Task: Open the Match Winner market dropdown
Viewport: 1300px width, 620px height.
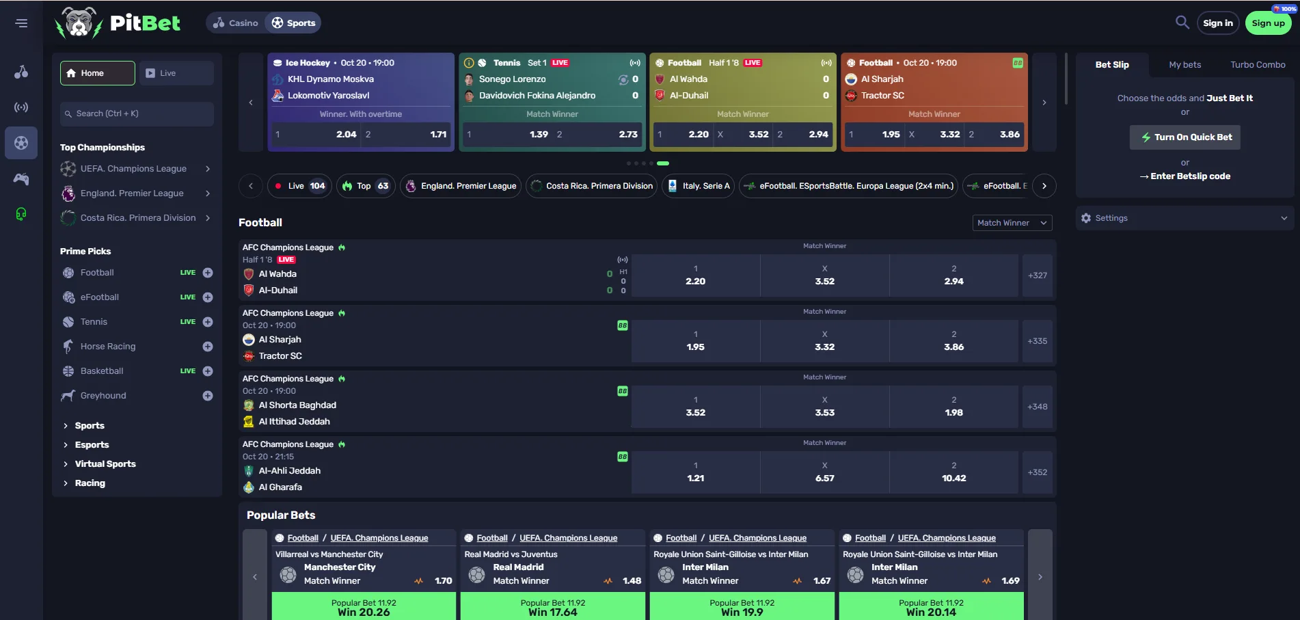Action: [x=1012, y=223]
